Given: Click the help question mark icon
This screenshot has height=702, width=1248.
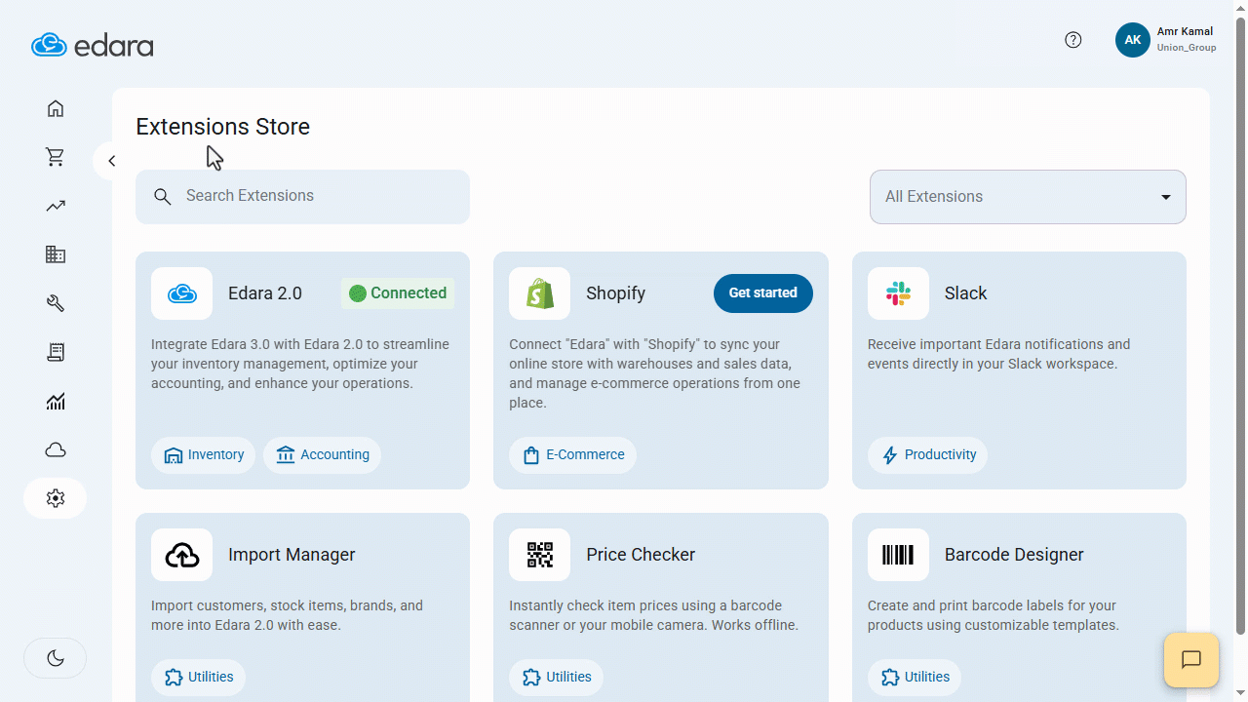Looking at the screenshot, I should pyautogui.click(x=1073, y=40).
